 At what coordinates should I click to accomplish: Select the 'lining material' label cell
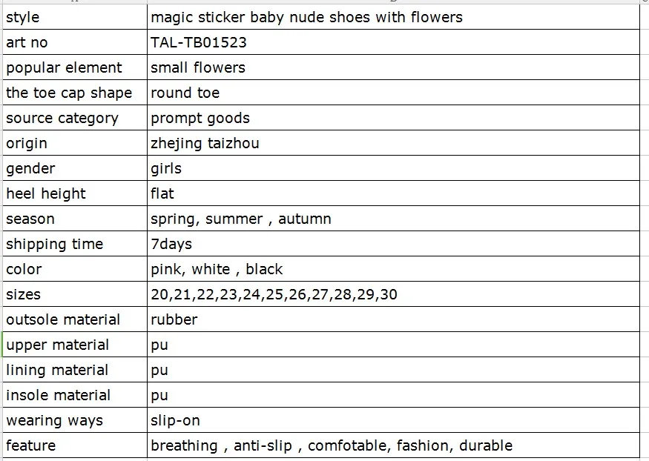click(x=74, y=370)
